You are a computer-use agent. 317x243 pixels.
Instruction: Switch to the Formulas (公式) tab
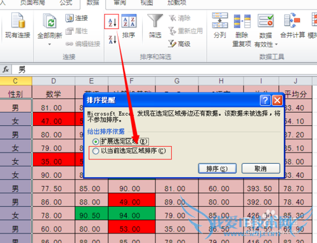tap(66, 3)
